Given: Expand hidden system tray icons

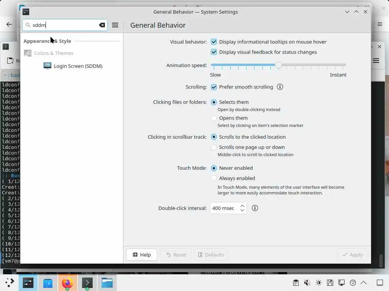Looking at the screenshot, I should point(364,283).
